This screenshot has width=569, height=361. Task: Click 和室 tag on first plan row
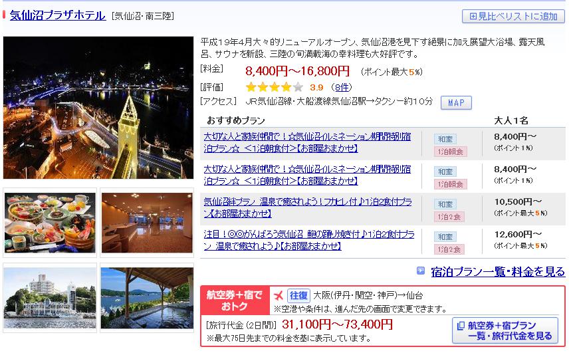(x=445, y=139)
